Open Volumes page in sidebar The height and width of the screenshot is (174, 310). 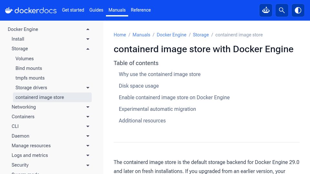pos(25,59)
